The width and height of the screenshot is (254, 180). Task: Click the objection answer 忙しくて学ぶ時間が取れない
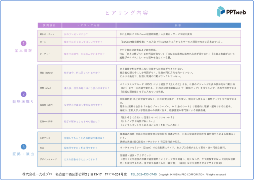(x=138, y=121)
